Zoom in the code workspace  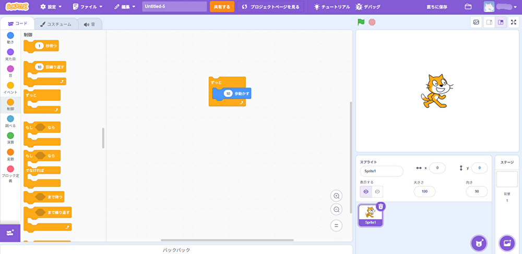point(336,196)
